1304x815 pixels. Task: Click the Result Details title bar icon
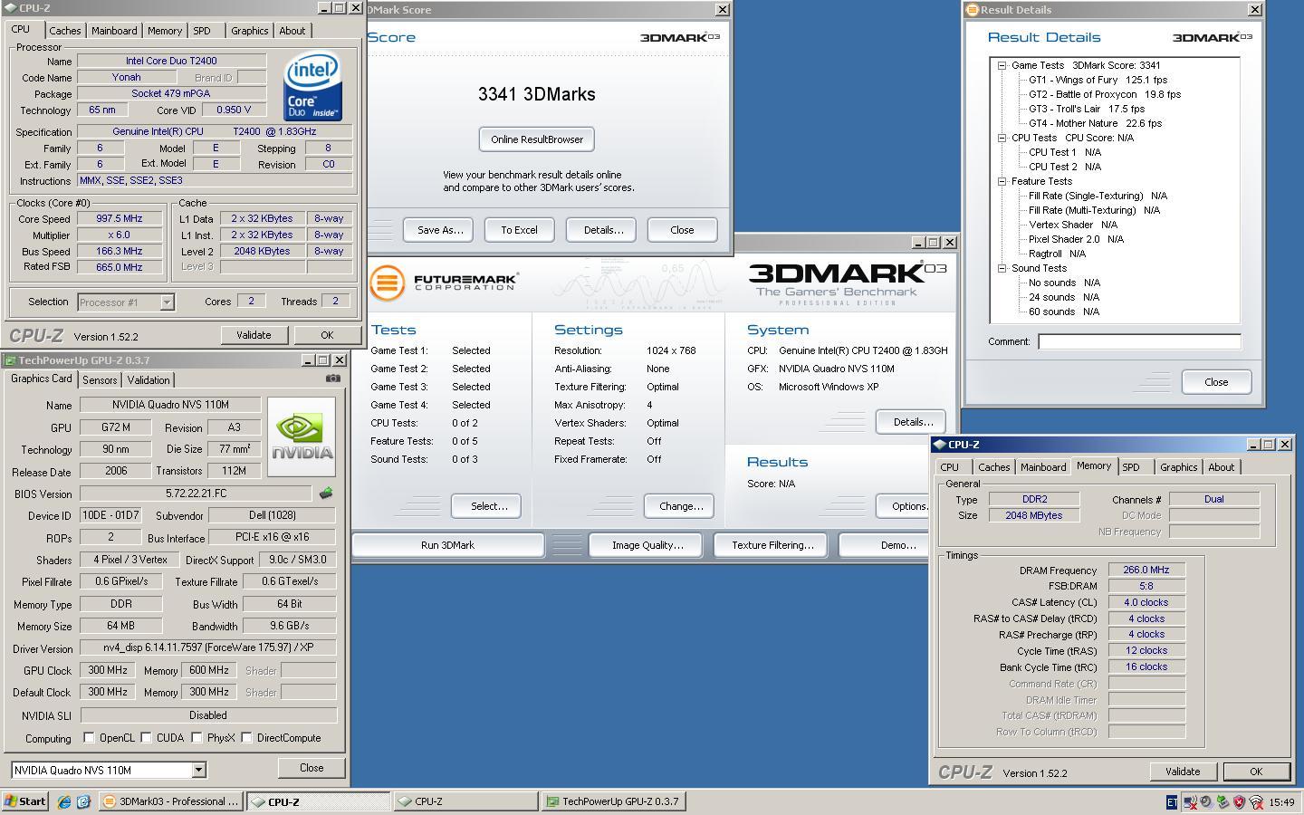973,10
